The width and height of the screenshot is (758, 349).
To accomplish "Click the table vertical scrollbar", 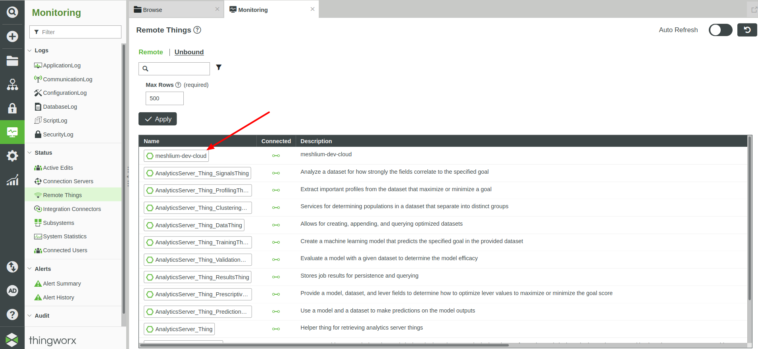I will coord(749,218).
